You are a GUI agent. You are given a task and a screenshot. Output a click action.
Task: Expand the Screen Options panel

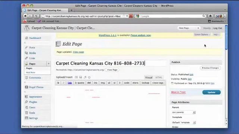(x=202, y=35)
